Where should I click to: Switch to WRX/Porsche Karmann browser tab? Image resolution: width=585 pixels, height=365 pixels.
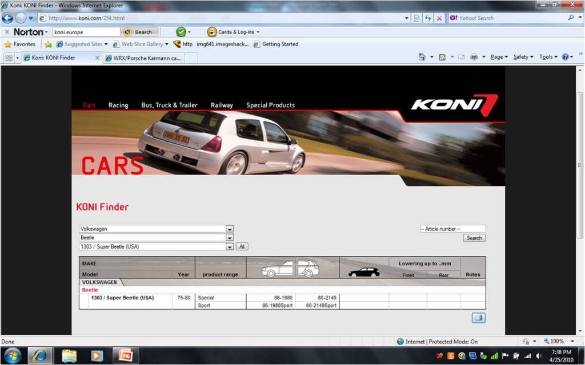click(x=147, y=58)
